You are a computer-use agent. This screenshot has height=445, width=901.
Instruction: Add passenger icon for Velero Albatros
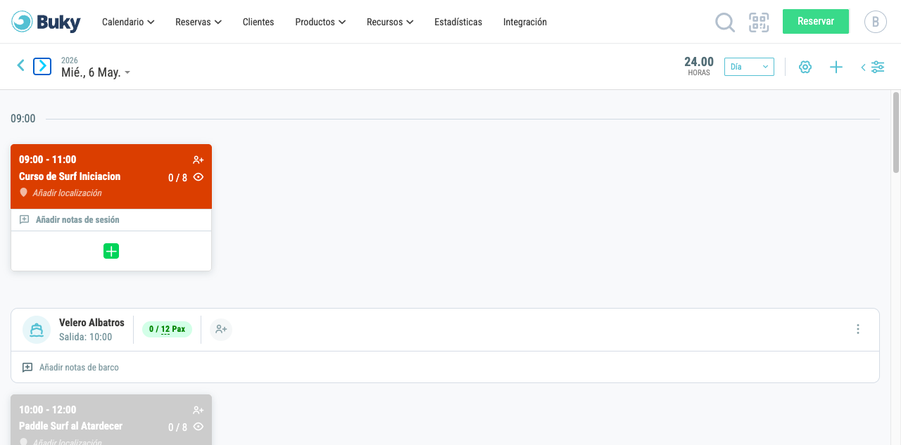pyautogui.click(x=221, y=329)
